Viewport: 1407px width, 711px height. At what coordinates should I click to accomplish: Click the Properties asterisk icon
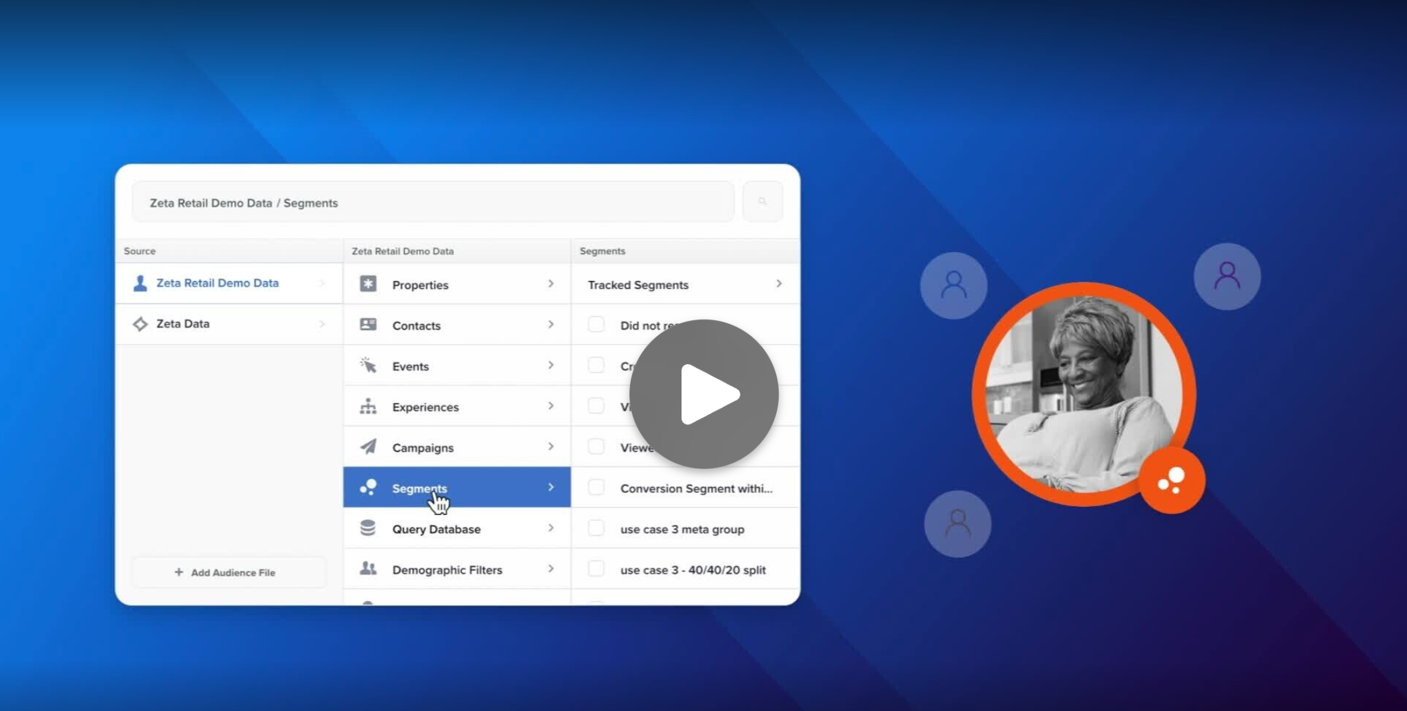[368, 284]
